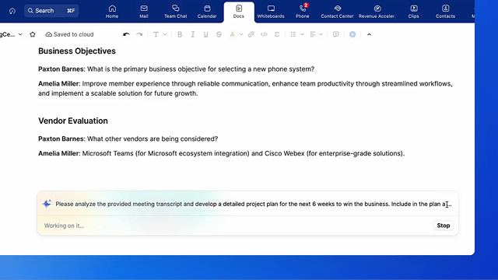Click the bulleted list icon
The width and height of the screenshot is (498, 280).
click(x=293, y=34)
